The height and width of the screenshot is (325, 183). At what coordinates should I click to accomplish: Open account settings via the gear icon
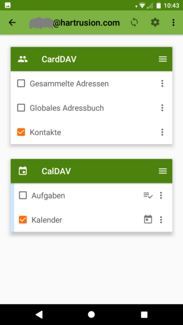155,22
